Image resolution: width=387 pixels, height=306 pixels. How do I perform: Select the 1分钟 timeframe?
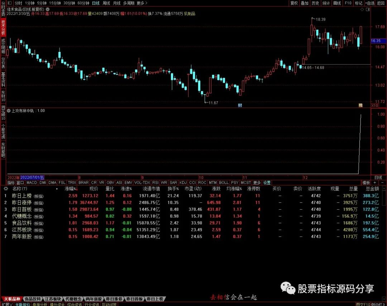click(30, 3)
